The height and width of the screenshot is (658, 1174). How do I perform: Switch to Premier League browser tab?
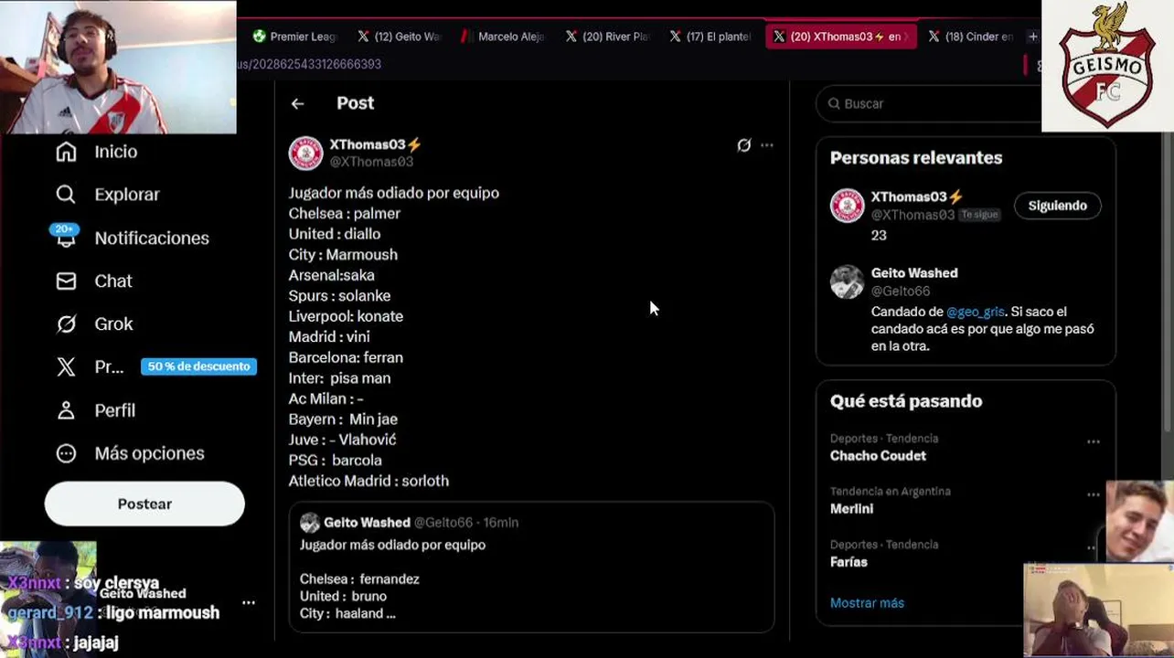(x=295, y=37)
